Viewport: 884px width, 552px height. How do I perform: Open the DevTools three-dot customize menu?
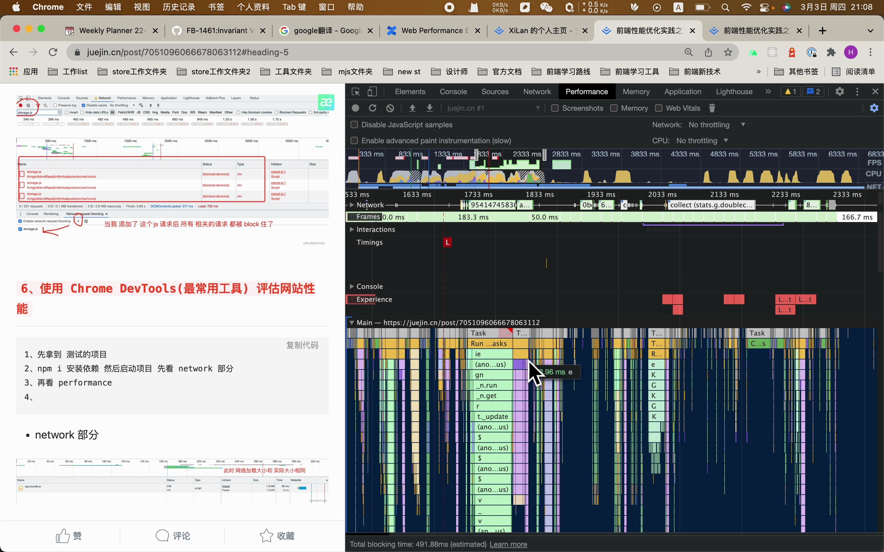[857, 92]
